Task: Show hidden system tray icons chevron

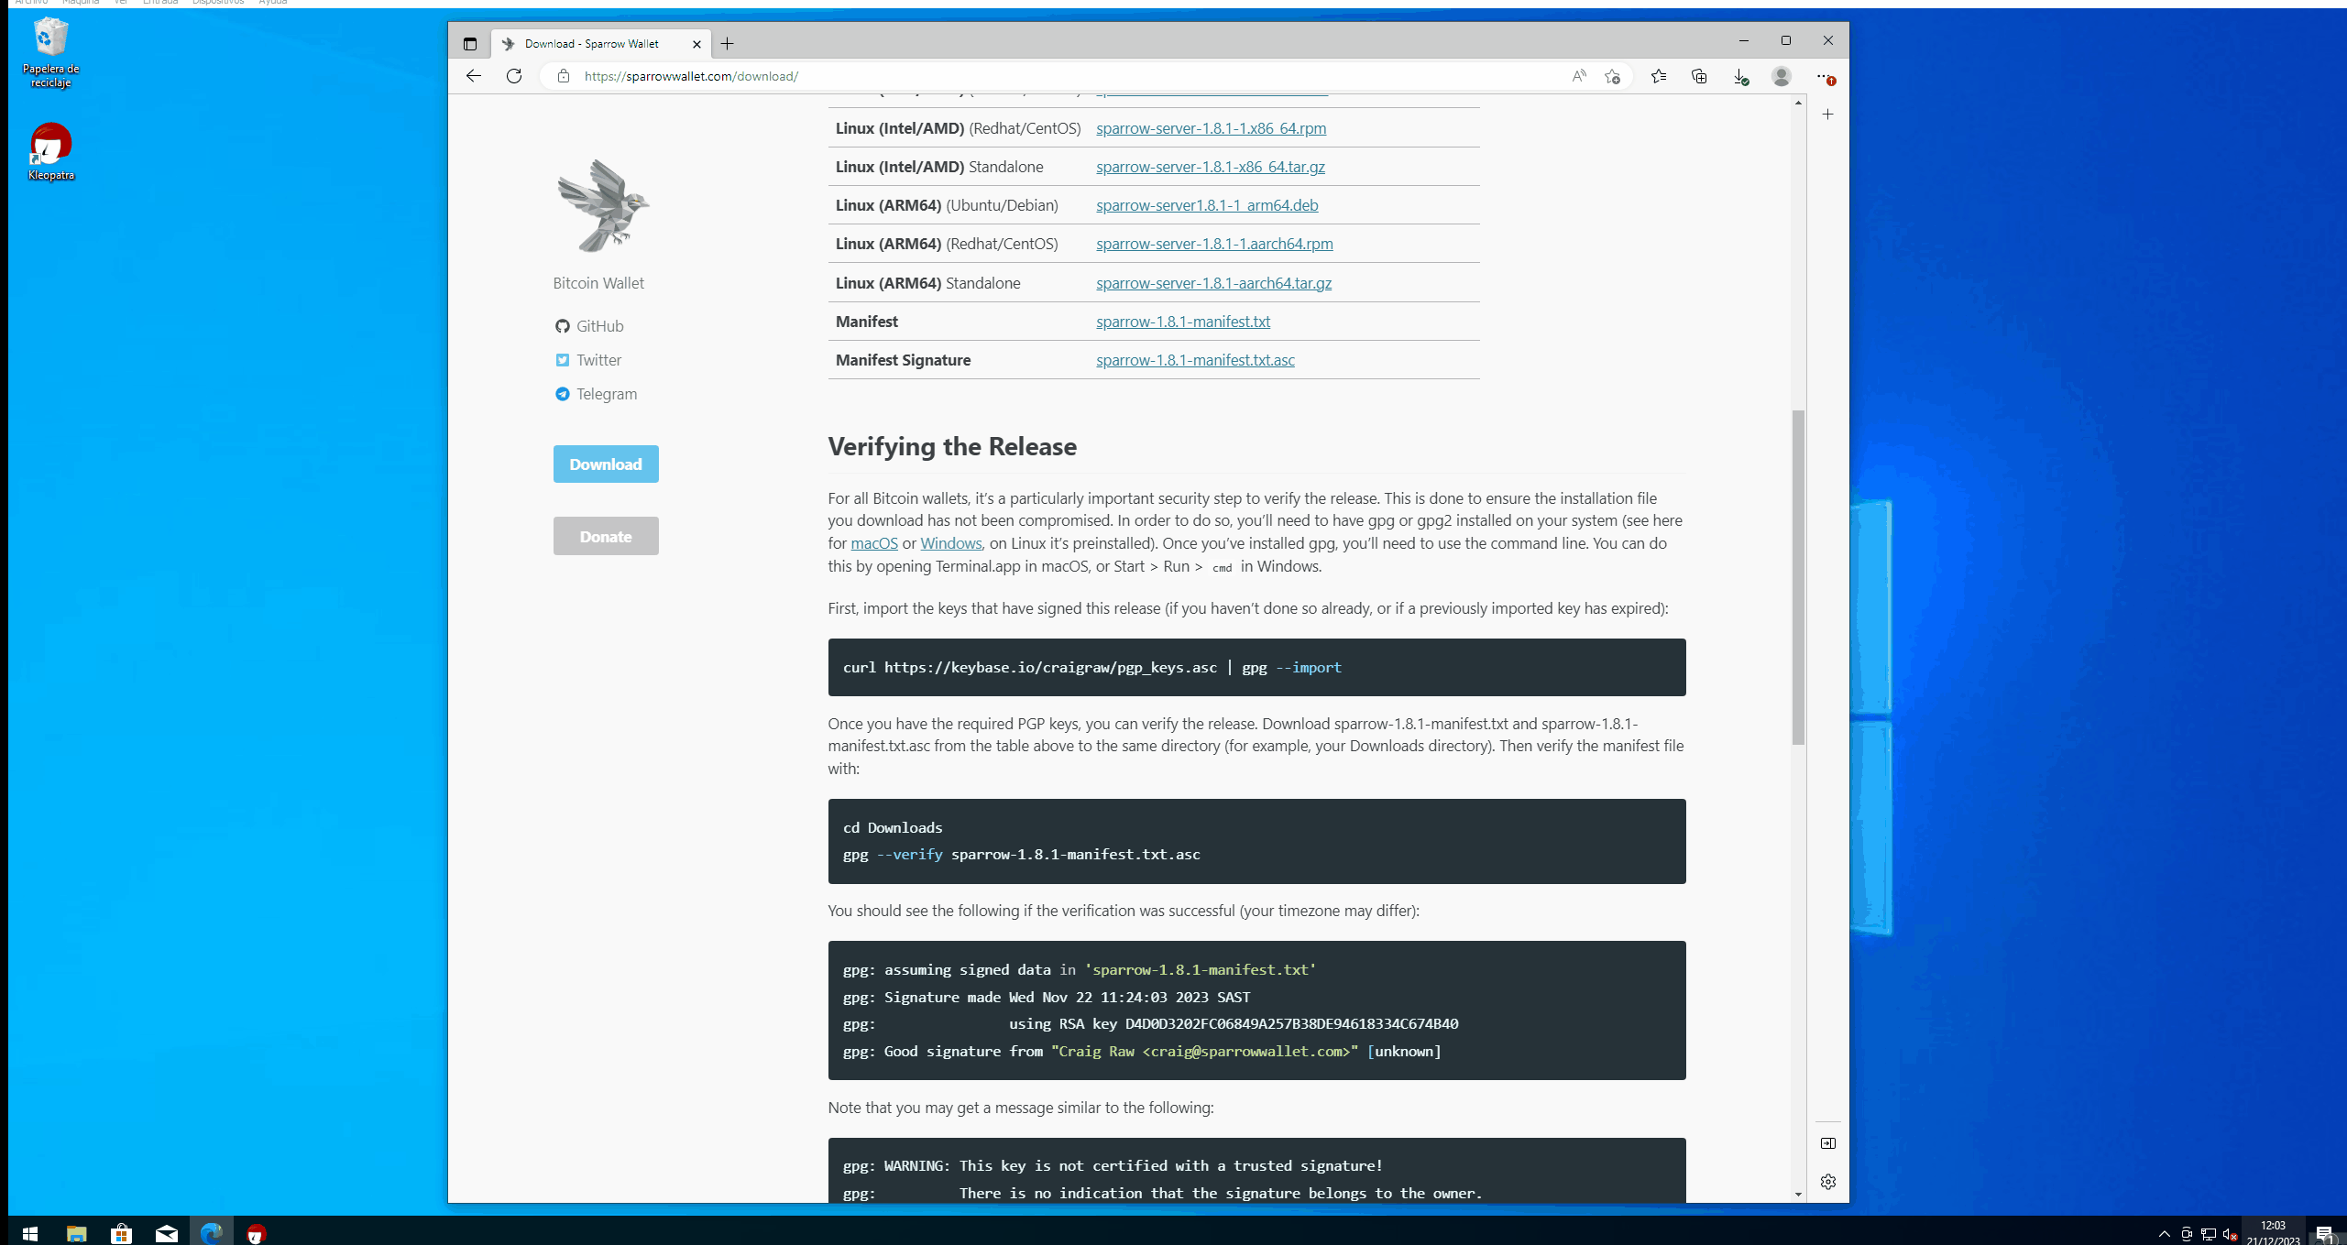Action: click(2164, 1233)
